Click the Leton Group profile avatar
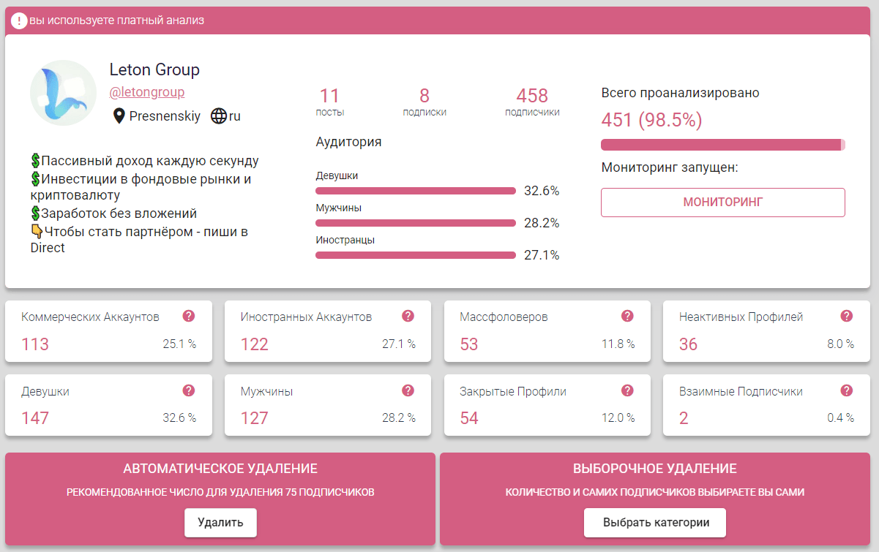 coord(63,93)
